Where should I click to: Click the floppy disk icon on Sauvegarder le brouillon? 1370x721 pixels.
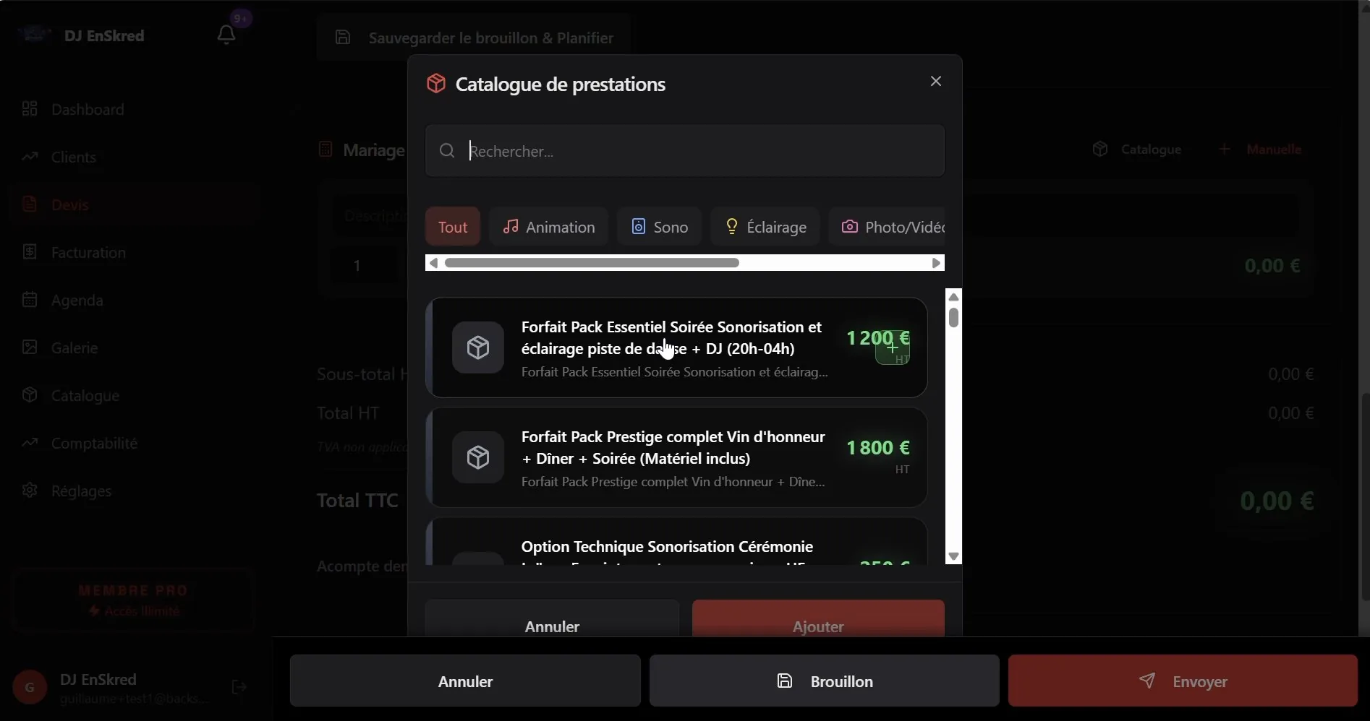[x=343, y=37]
